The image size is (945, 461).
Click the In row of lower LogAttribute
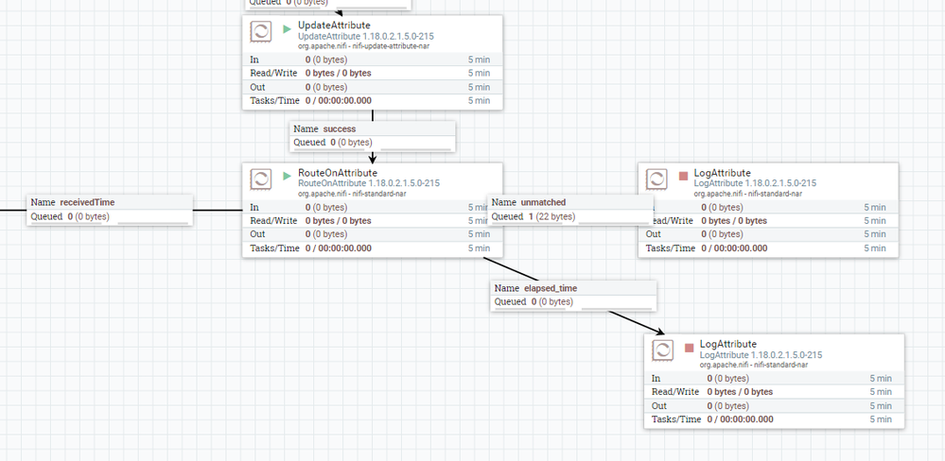pos(775,378)
